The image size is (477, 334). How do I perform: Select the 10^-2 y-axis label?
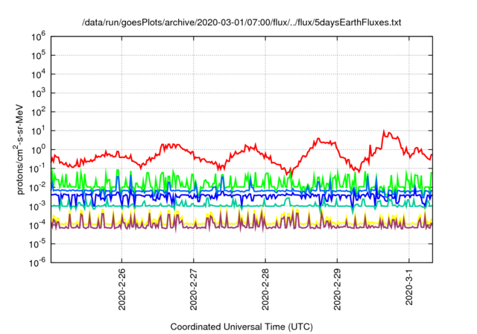(38, 188)
